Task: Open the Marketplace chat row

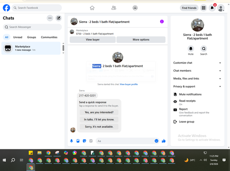Action: [31, 48]
